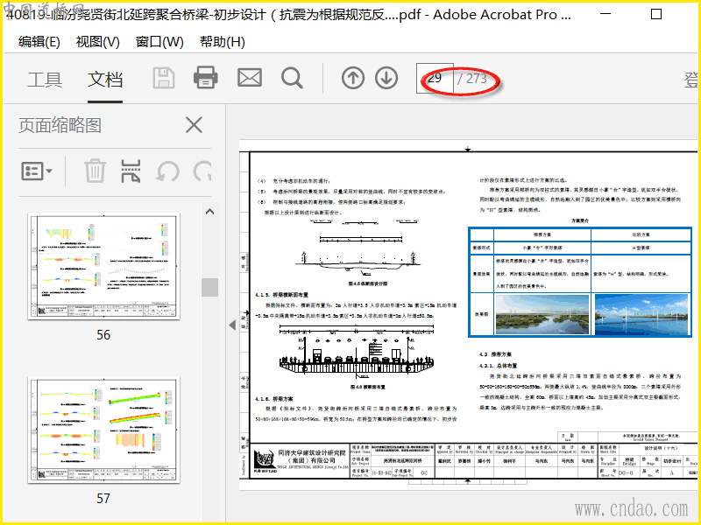Maximize the Acrobat window
This screenshot has width=701, height=525.
655,14
